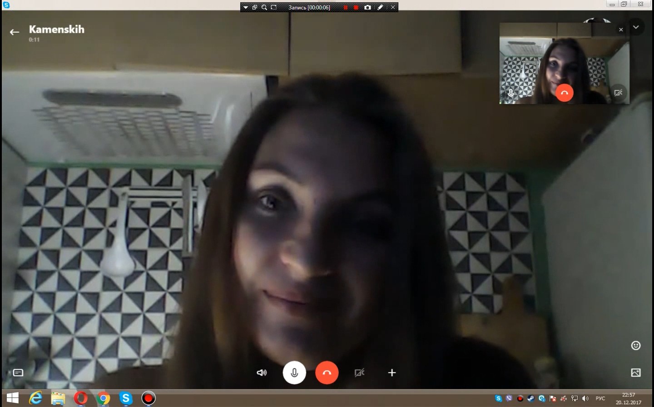Launch Internet Explorer from the taskbar
Viewport: 654px width, 407px height.
[36, 398]
